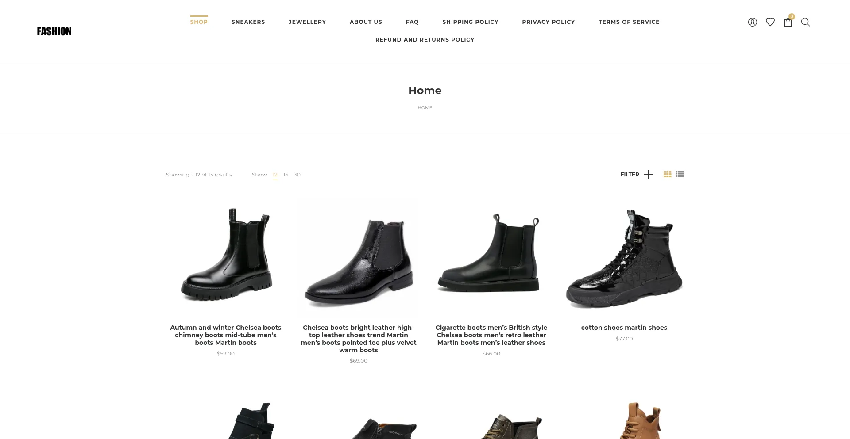Open the Sneakers menu item
The height and width of the screenshot is (439, 850).
coord(248,22)
